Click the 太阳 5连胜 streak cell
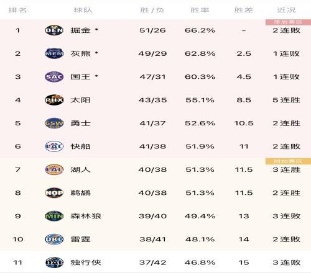311x273 pixels. pyautogui.click(x=287, y=100)
